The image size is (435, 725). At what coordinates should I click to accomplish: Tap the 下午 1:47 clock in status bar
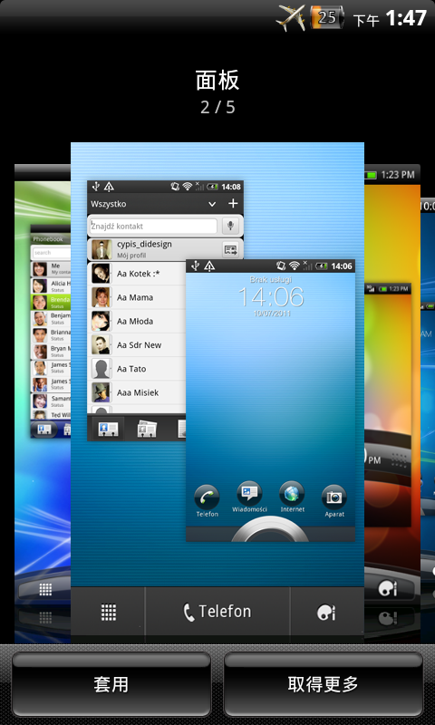point(390,18)
